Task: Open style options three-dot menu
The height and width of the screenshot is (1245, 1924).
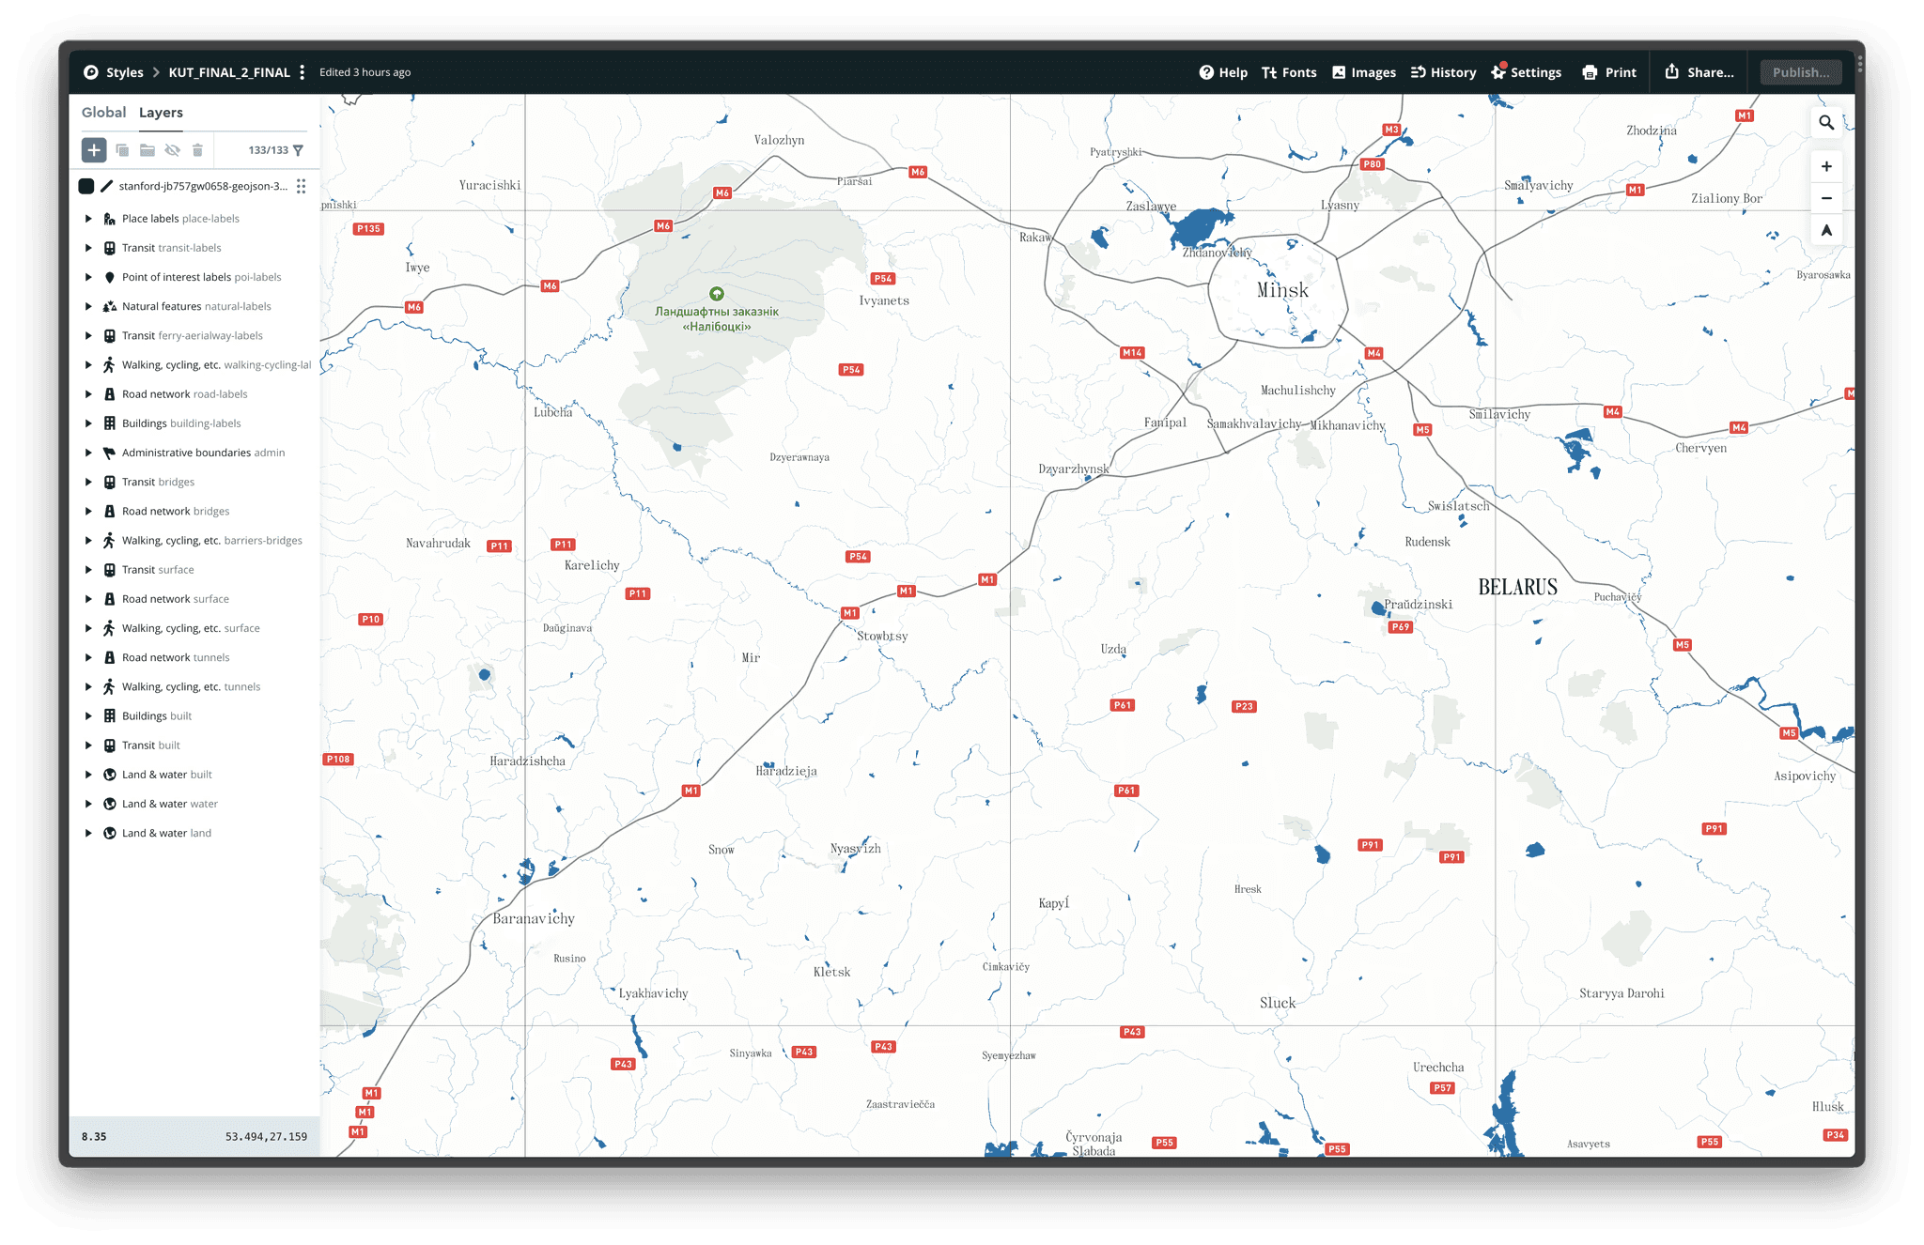Action: point(302,72)
